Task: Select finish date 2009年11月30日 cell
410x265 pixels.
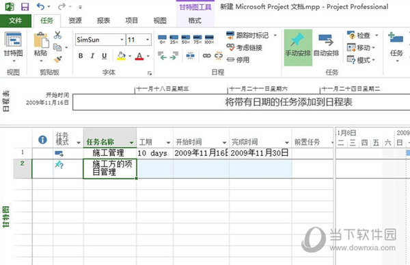Action: pyautogui.click(x=260, y=153)
